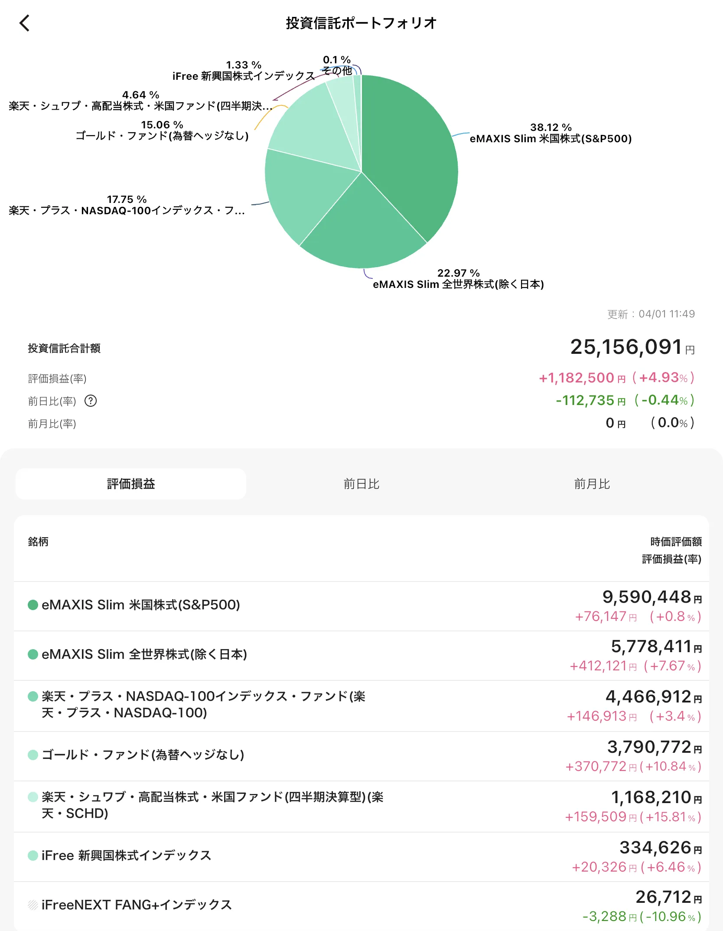Click the dot beside iFree 新興国株式インデックス
Screen dimensions: 723x931
[33, 856]
